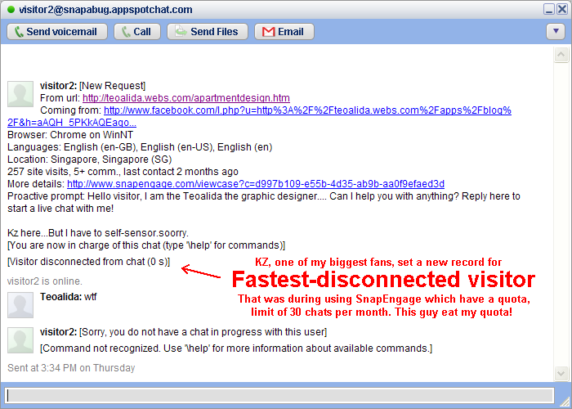Image resolution: width=572 pixels, height=409 pixels.
Task: Click 'Kz here...But I have to self-sensor.soorry.' message
Action: coord(98,233)
